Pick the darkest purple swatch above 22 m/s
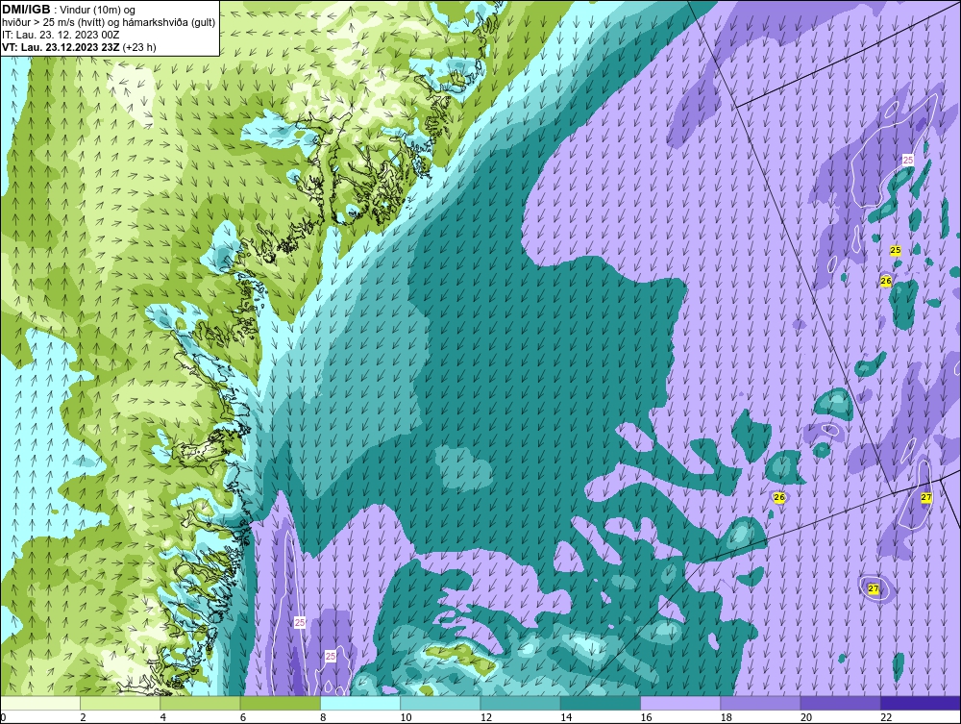Viewport: 961px width, 724px height. tap(920, 703)
